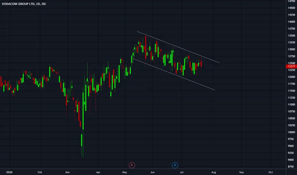The height and width of the screenshot is (175, 297).
Task: Click the 11250 price axis label
Action: click(292, 98)
